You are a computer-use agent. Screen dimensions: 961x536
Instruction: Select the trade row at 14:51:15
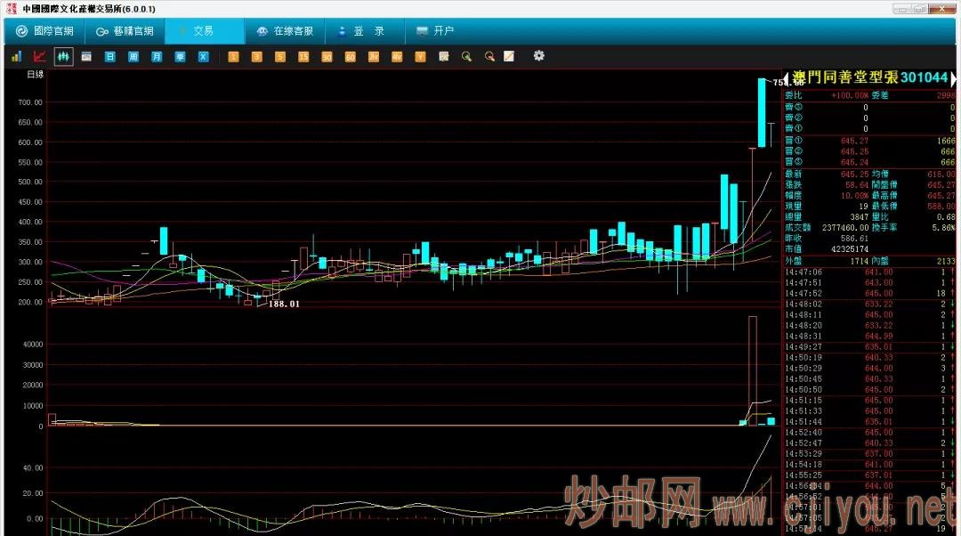tap(869, 401)
